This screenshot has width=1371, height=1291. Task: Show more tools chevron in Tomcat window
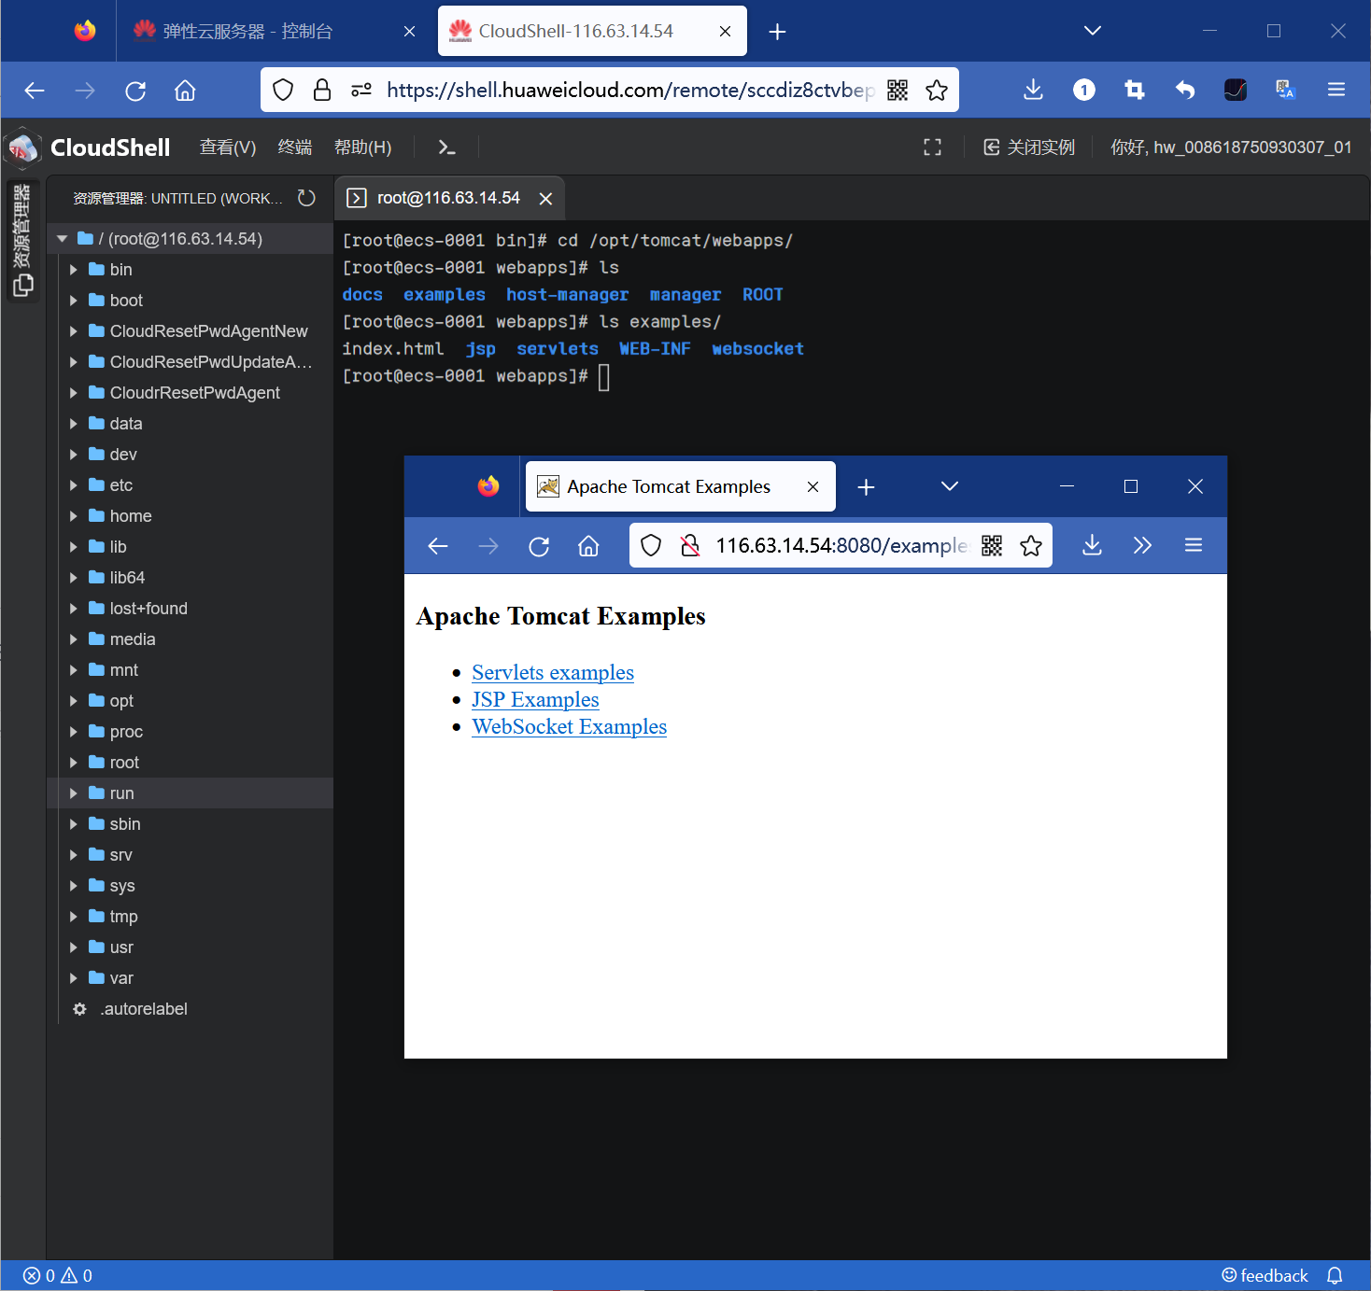click(1142, 545)
